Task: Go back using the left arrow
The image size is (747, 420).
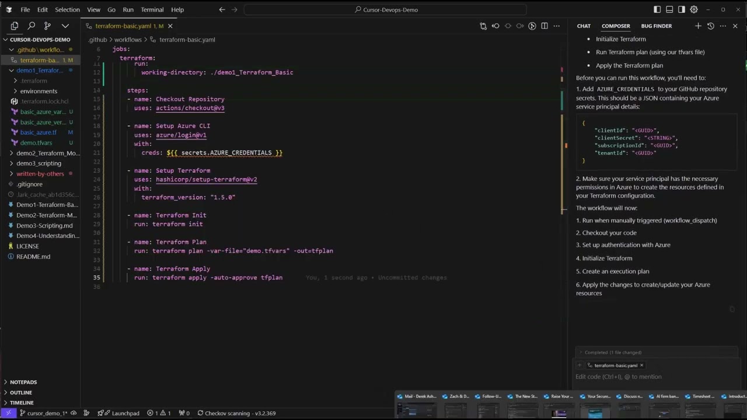Action: tap(222, 9)
